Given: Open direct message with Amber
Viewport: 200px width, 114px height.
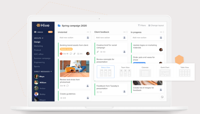Looking at the screenshot, I should coord(40,88).
